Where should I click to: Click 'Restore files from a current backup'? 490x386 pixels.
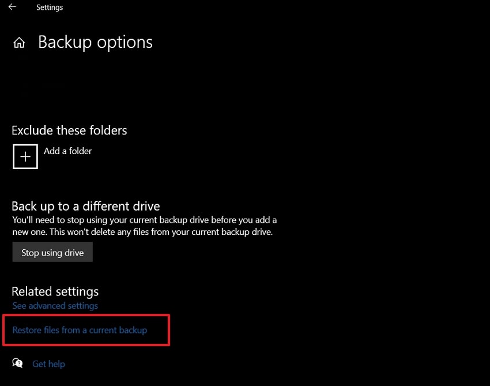(x=80, y=330)
